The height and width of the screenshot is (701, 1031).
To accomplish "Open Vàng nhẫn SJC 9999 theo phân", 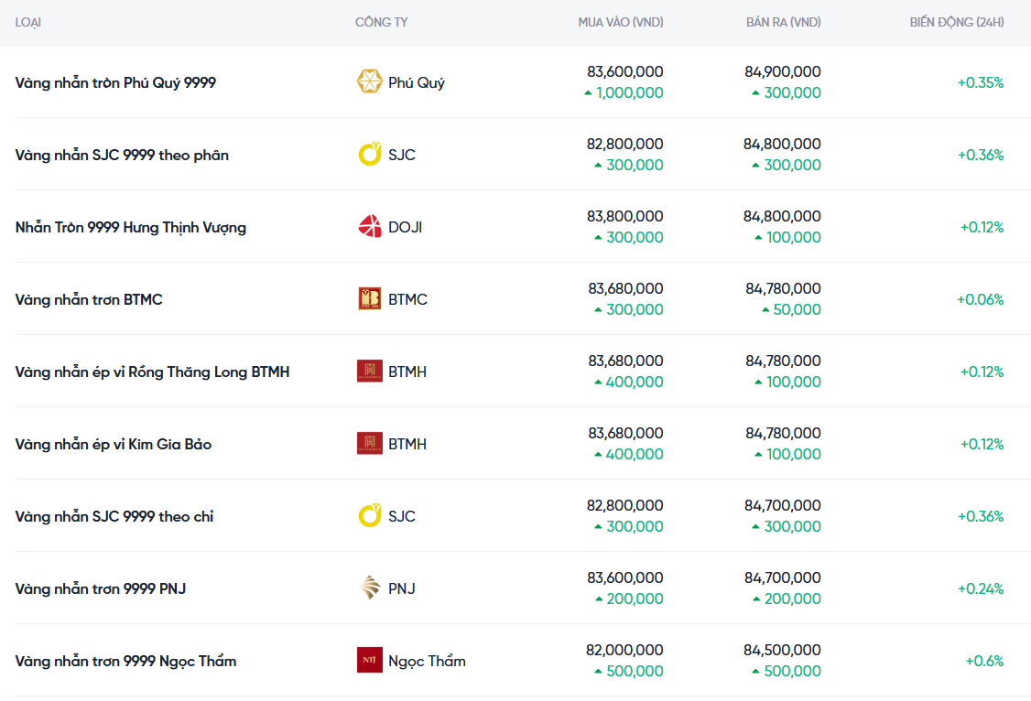I will click(x=123, y=155).
